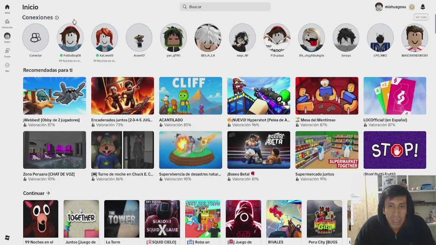The height and width of the screenshot is (245, 436).
Task: Continue Juego de squid mask thumbnail
Action: tap(243, 219)
